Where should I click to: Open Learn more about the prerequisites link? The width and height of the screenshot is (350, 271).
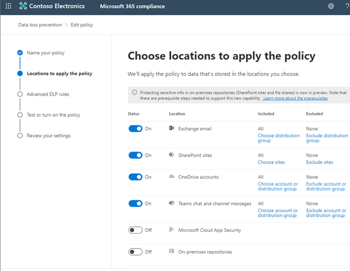[x=295, y=98]
